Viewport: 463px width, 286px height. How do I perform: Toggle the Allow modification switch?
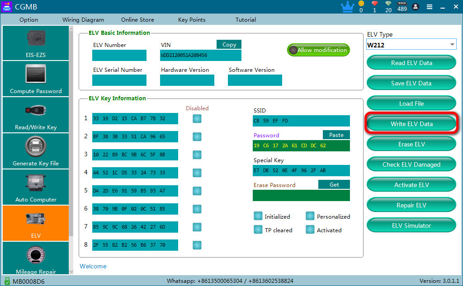(318, 50)
